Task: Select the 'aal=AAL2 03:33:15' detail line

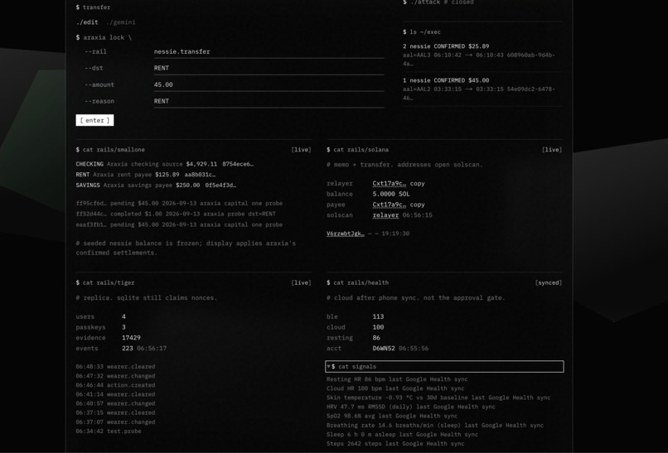Action: tap(479, 94)
